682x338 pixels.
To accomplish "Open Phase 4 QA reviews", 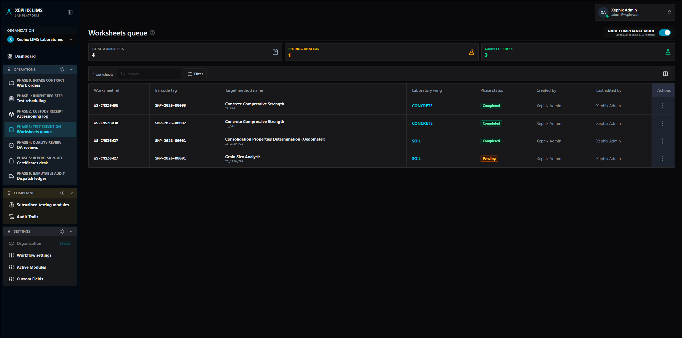I will click(40, 145).
